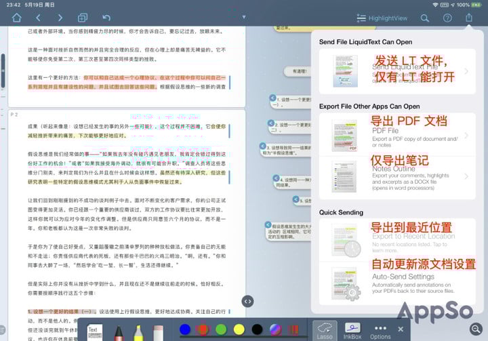Select the yellow highlighter tool
The height and width of the screenshot is (341, 488).
click(138, 333)
